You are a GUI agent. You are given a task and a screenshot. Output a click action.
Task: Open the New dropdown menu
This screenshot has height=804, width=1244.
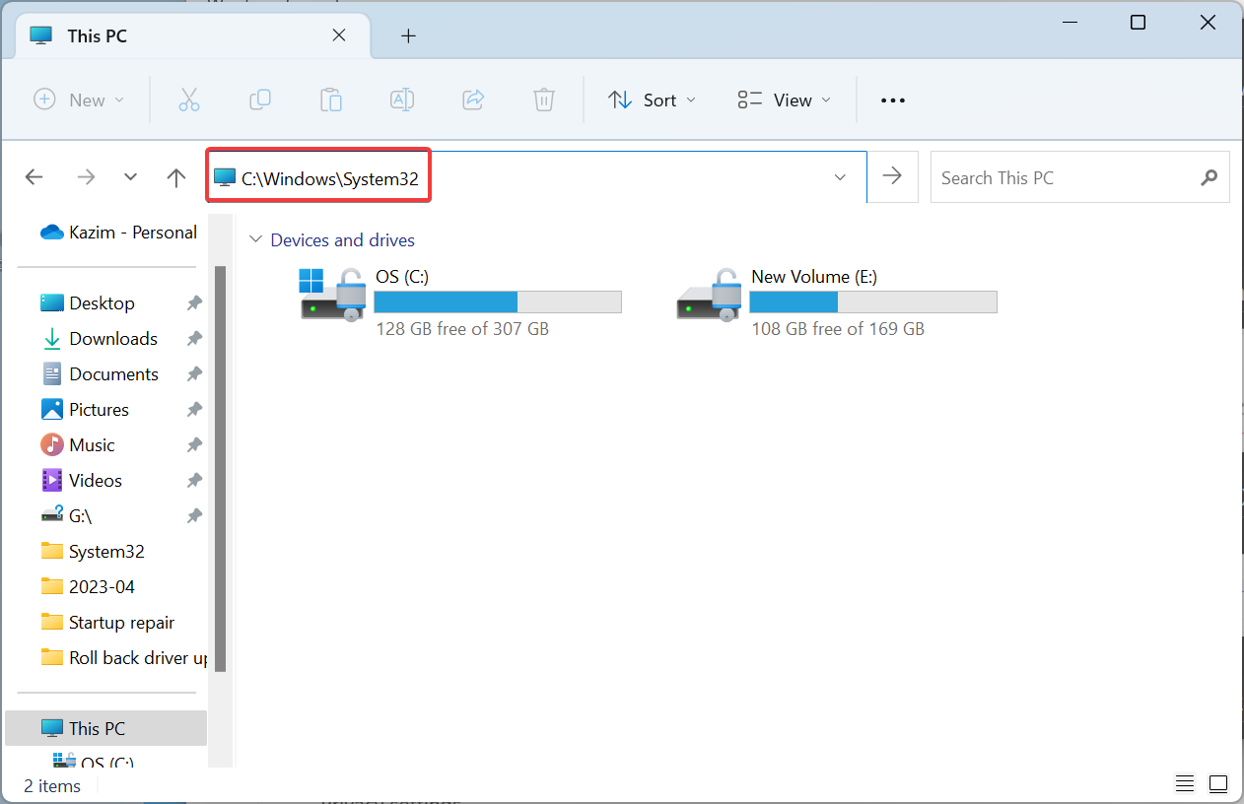click(79, 100)
